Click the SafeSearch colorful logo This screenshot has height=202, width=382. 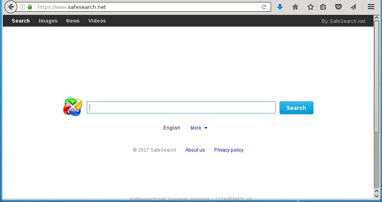pos(73,107)
